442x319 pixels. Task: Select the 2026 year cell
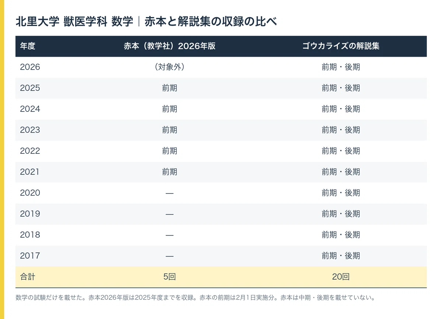tap(30, 67)
